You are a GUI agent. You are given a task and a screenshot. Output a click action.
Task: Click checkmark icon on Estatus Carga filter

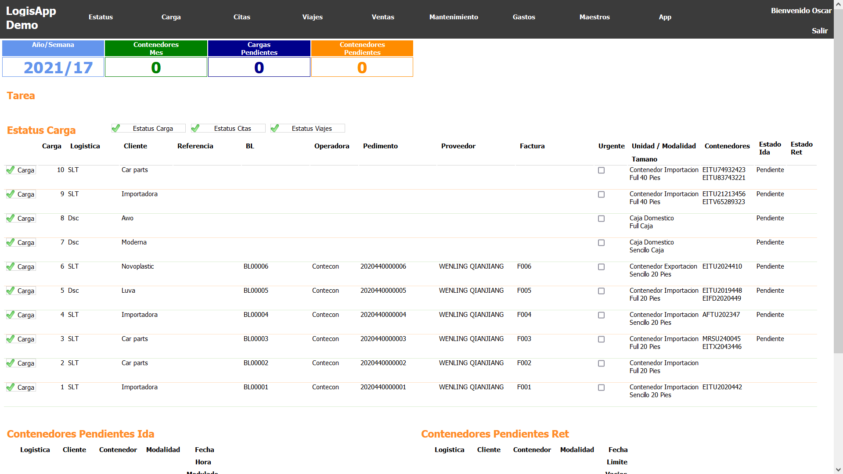pyautogui.click(x=116, y=128)
